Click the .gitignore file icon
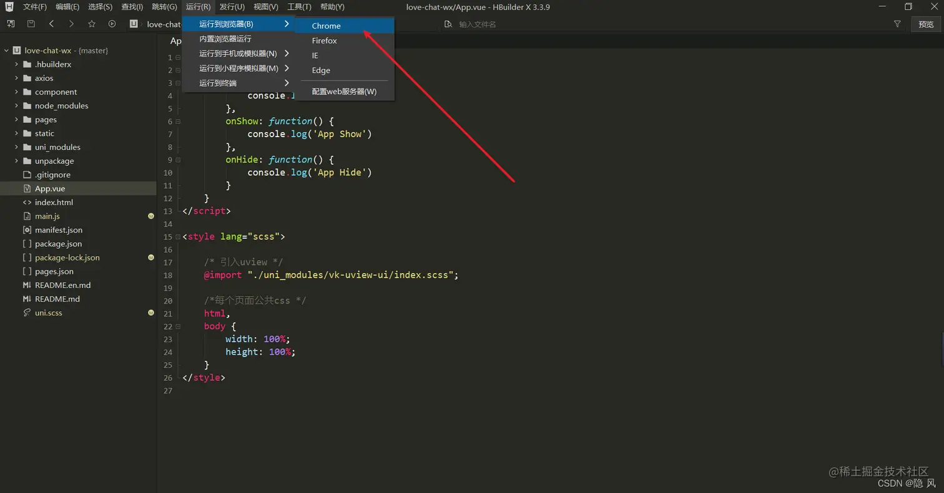Screen dimensions: 944x493 27,175
